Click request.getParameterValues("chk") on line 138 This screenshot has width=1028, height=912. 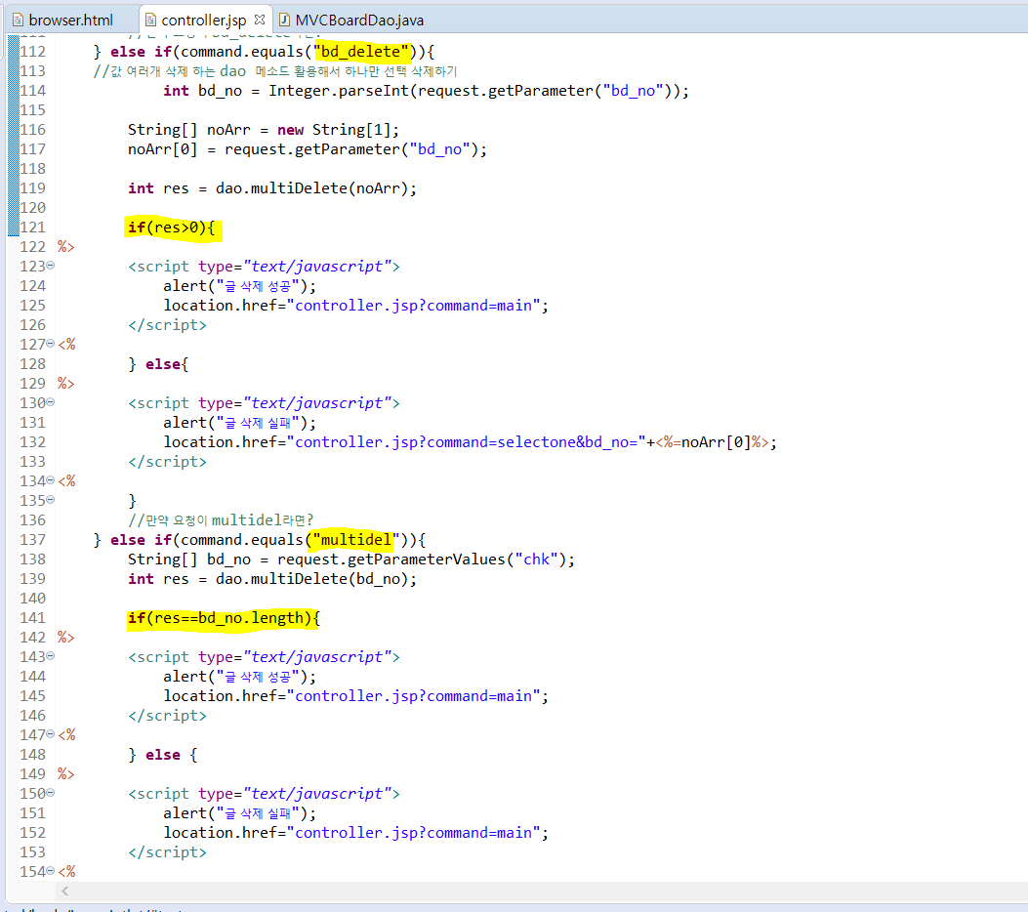point(422,560)
